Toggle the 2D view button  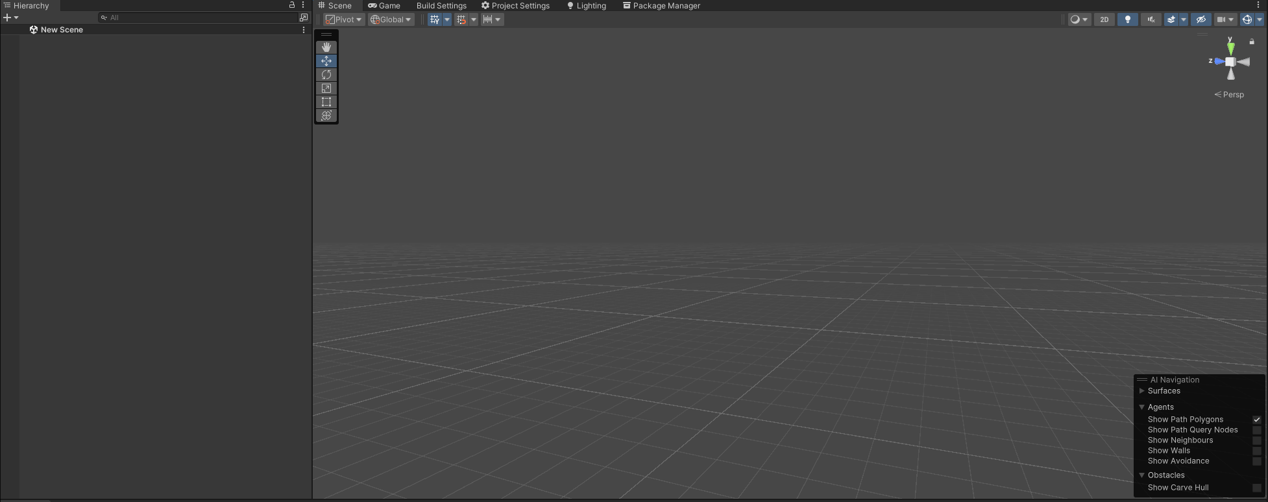point(1104,19)
